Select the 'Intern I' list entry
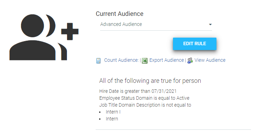Image resolution: width=261 pixels, height=137 pixels. click(x=113, y=112)
